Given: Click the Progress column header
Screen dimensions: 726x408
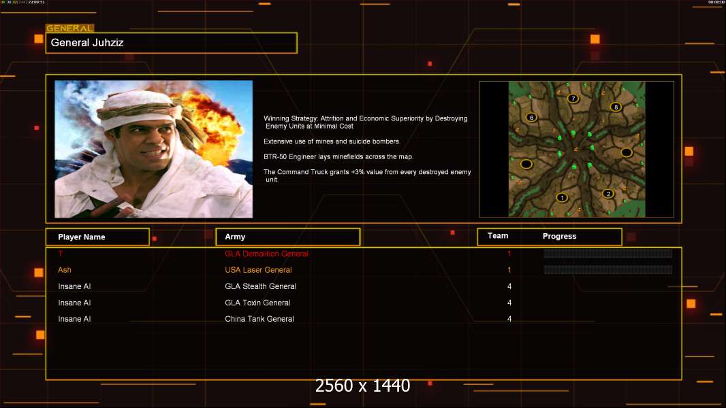Looking at the screenshot, I should tap(559, 237).
